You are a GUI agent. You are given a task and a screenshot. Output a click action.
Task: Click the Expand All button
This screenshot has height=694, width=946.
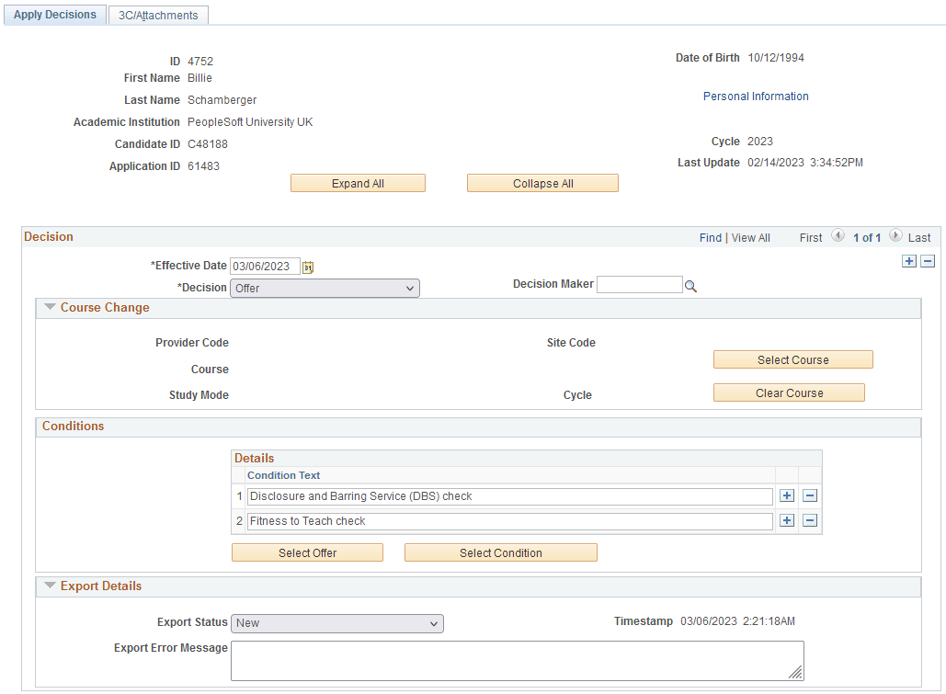358,184
